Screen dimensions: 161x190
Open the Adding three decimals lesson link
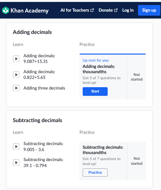point(44,88)
